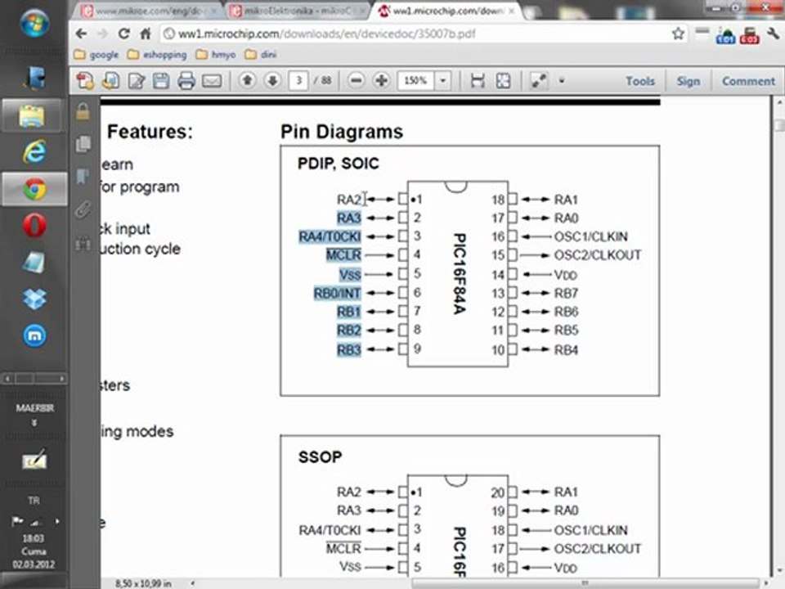Launch Maxthon browser from the taskbar
Screen dimensions: 785x589
(34, 335)
